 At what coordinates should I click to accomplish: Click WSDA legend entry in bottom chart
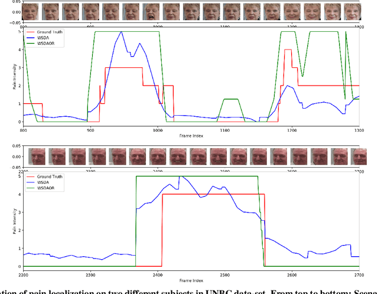pyautogui.click(x=45, y=182)
